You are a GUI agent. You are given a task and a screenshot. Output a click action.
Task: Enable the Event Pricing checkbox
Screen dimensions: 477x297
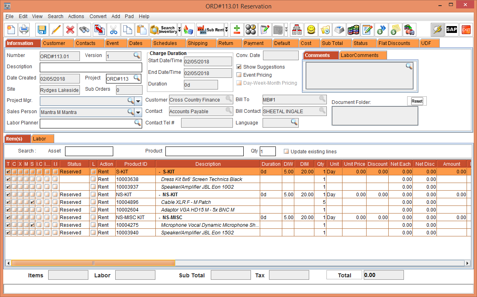point(239,75)
